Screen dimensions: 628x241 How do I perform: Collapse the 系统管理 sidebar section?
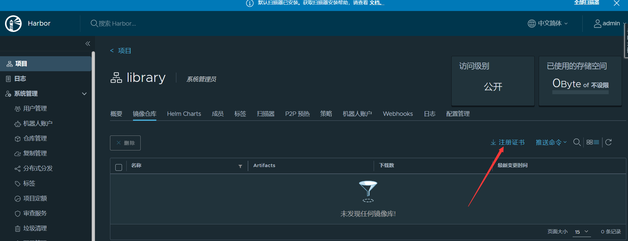84,94
